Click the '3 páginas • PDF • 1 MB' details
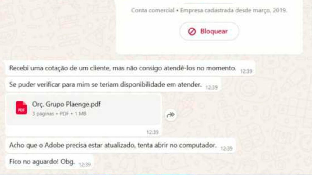Viewport: 312px width, 175px height. (x=59, y=114)
